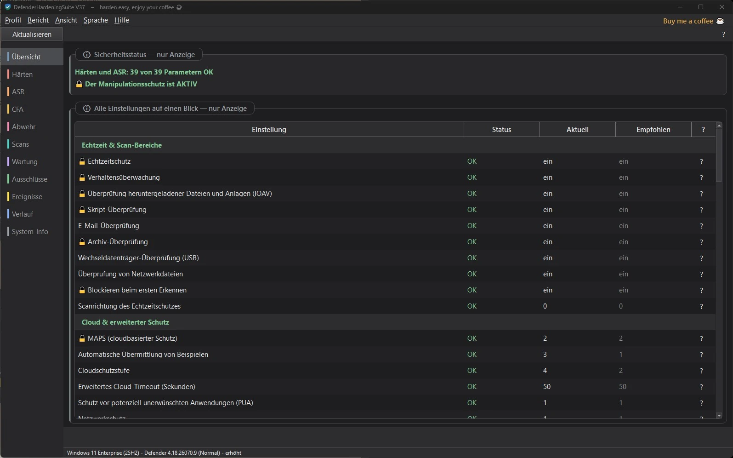Follow the Buy me a coffee link
733x458 pixels.
693,21
